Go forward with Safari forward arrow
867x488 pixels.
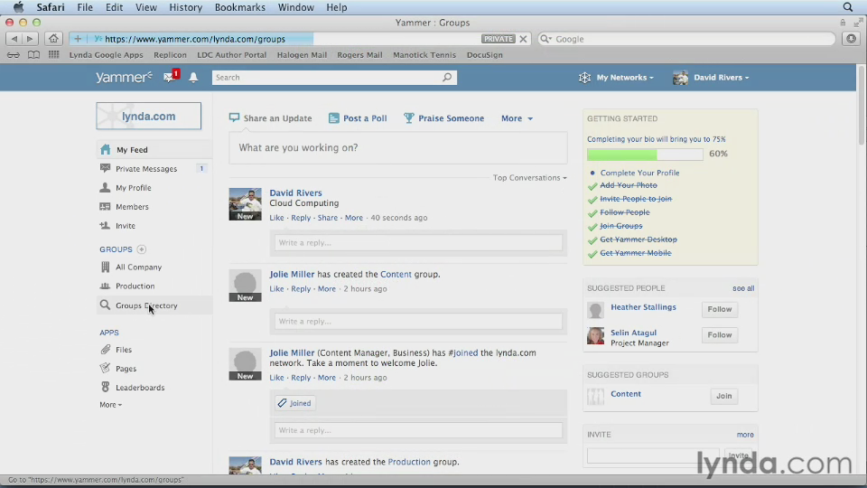click(30, 39)
